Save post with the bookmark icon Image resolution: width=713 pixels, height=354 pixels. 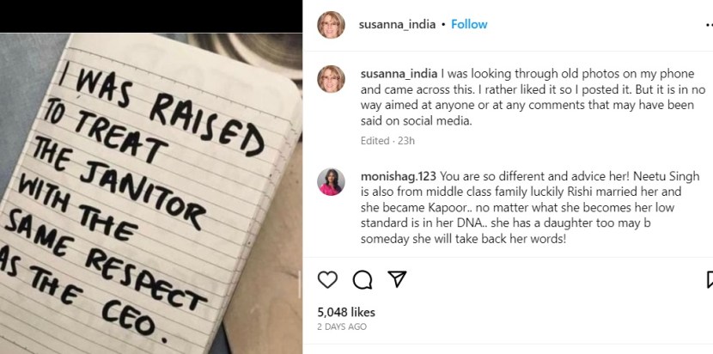[709, 279]
